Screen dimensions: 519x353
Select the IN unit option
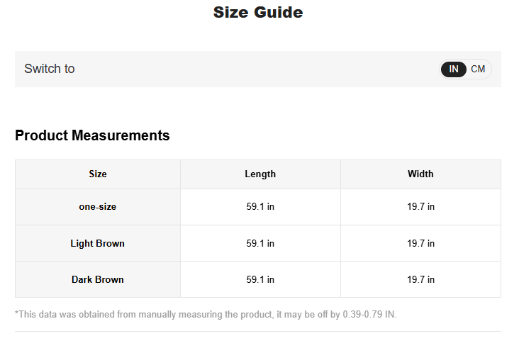454,69
